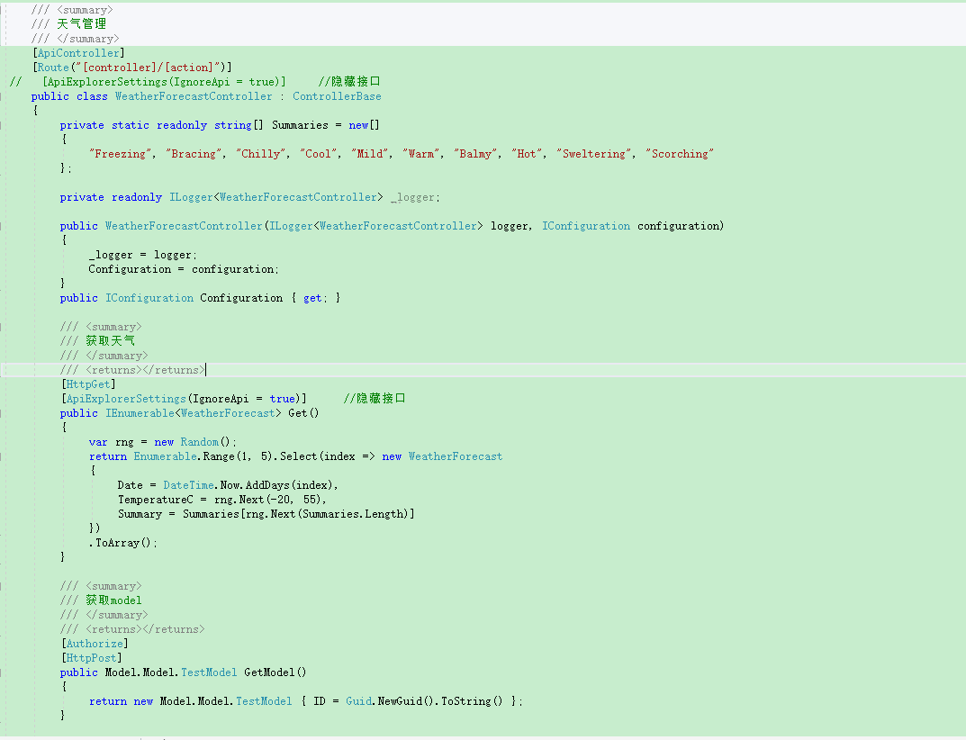966x740 pixels.
Task: Click the Authorize attribute
Action: pos(95,644)
